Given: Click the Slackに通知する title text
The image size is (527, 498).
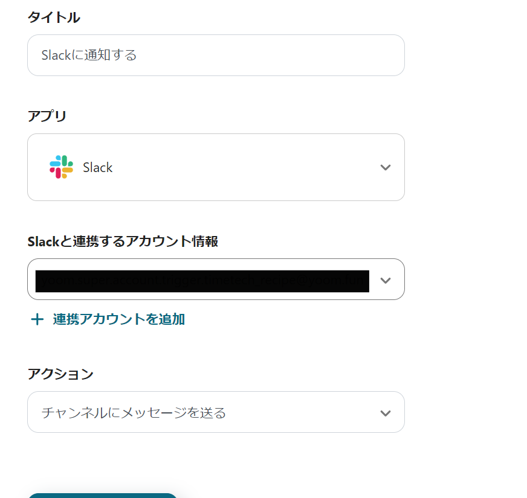Looking at the screenshot, I should (89, 55).
